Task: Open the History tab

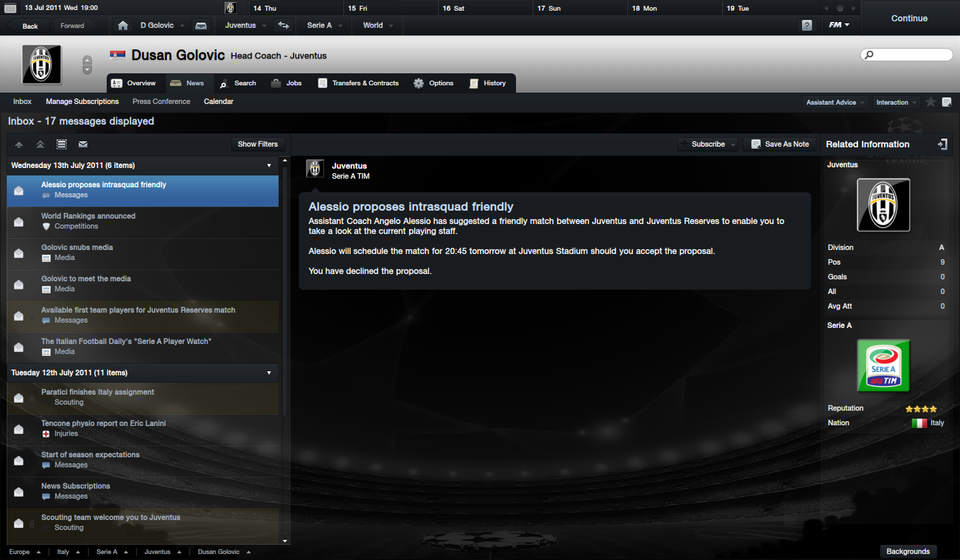Action: click(x=488, y=83)
